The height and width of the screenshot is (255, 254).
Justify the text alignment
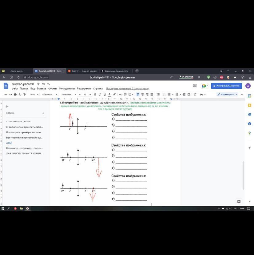pos(152,95)
